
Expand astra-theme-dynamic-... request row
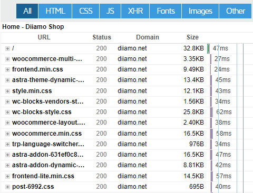pyautogui.click(x=7, y=80)
